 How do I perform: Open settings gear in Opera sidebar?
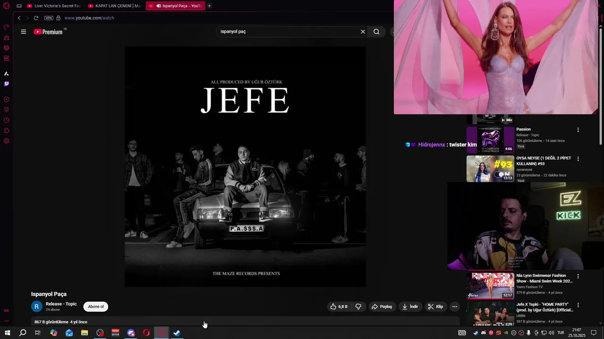tap(7, 141)
